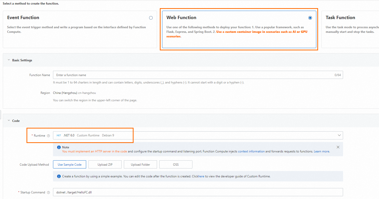Click the Startup Command input field
379x199 pixels.
pyautogui.click(x=198, y=192)
